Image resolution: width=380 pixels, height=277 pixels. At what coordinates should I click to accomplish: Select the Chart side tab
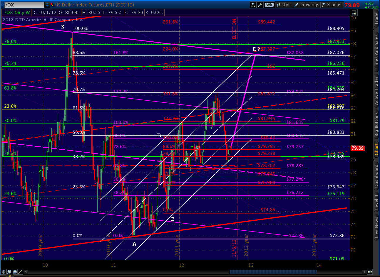point(376,149)
